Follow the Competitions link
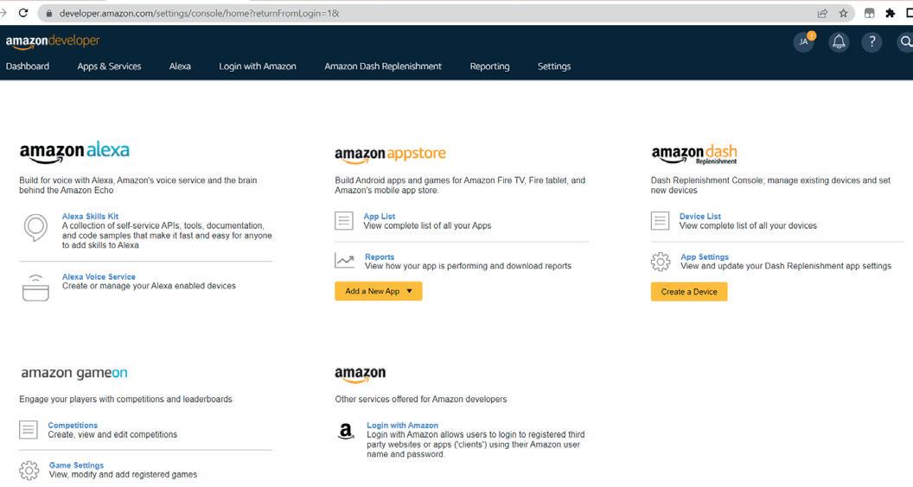This screenshot has height=487, width=913. coord(73,425)
